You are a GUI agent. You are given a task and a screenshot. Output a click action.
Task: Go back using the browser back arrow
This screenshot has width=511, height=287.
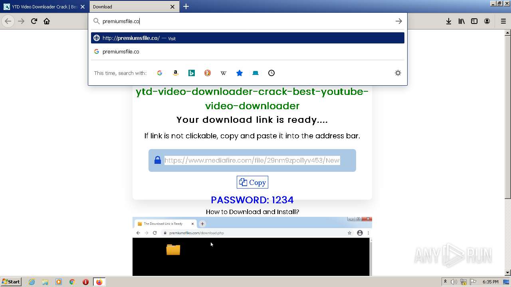tap(8, 21)
